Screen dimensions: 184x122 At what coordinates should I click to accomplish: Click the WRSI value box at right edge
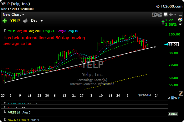(173, 114)
